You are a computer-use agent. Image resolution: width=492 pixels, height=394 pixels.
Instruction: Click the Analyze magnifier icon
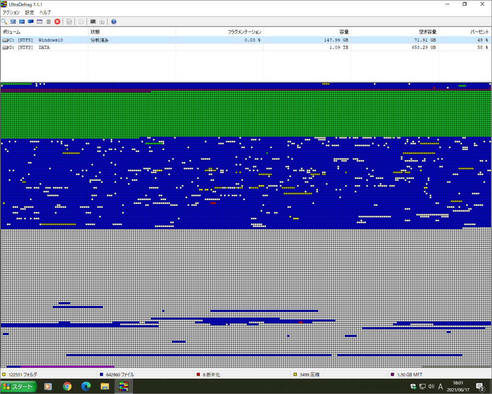point(4,22)
